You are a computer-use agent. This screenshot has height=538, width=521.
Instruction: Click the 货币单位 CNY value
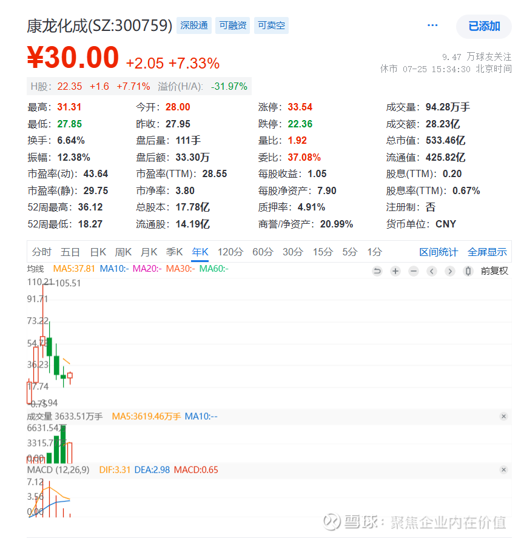pos(446,224)
